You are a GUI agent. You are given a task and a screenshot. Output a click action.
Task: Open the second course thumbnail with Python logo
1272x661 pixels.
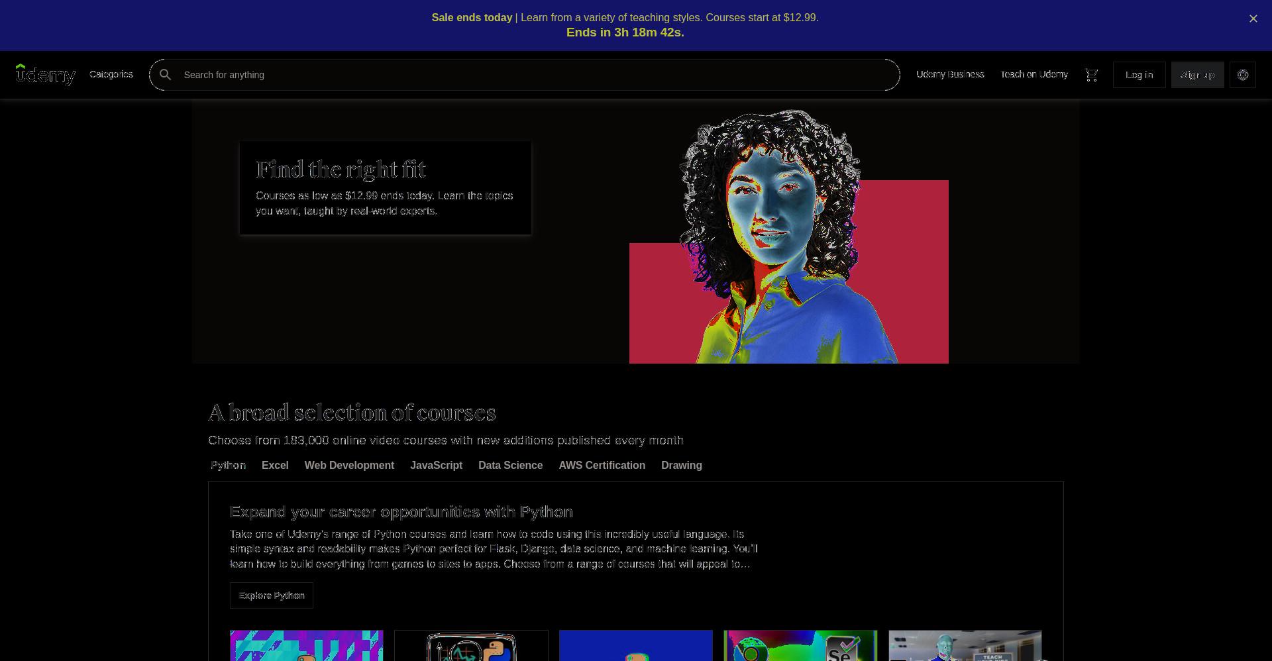click(x=471, y=646)
